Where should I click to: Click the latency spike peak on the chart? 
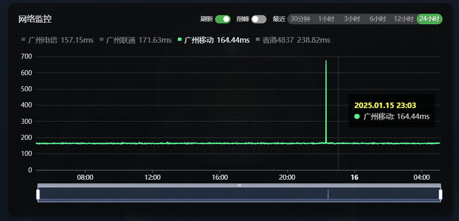tap(326, 61)
